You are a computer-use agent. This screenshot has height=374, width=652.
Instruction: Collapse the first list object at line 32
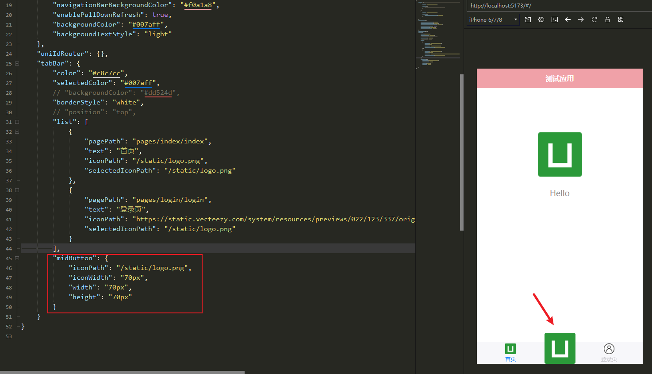(x=17, y=131)
